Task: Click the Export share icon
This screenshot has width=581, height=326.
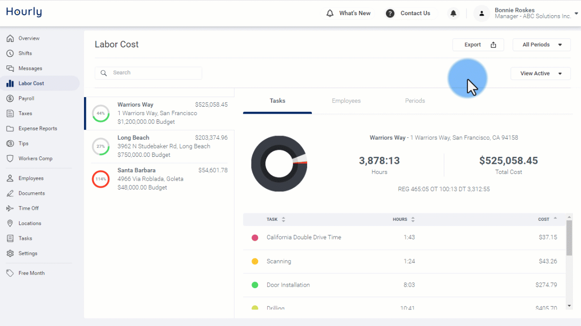Action: pos(494,45)
